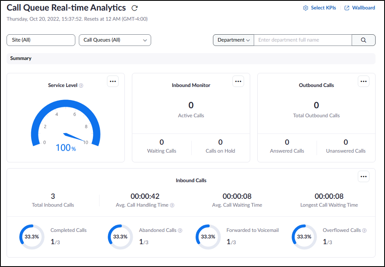
Task: Click the search magnifier icon
Action: click(x=363, y=40)
